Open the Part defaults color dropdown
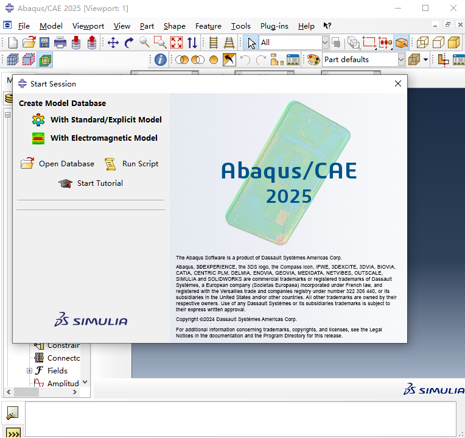Screen dimensions: 465x438 [401, 60]
